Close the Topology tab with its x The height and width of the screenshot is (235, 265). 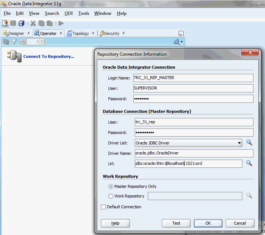93,33
